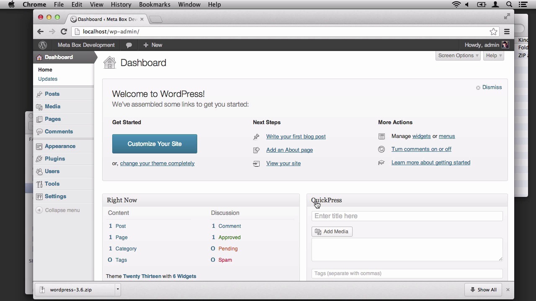Viewport: 536px width, 301px height.
Task: Click the QuickPress Tags input field
Action: (x=407, y=273)
